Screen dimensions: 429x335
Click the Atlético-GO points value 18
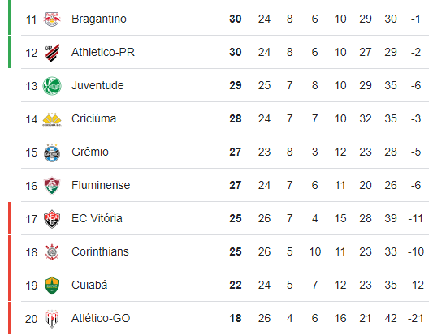pos(236,318)
